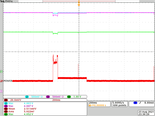Click the 4.003 V measurement value
The width and height of the screenshot is (155, 116).
pyautogui.click(x=29, y=103)
